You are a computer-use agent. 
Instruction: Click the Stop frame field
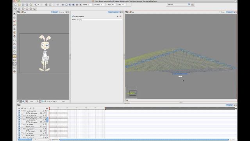(x=114, y=5)
